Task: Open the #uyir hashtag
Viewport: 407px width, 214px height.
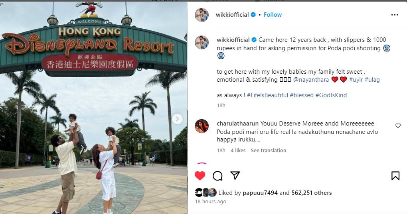Action: pyautogui.click(x=356, y=80)
